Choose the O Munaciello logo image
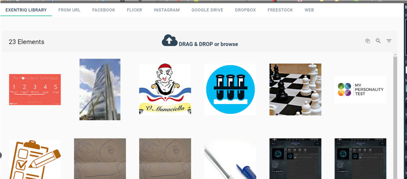 tap(165, 89)
